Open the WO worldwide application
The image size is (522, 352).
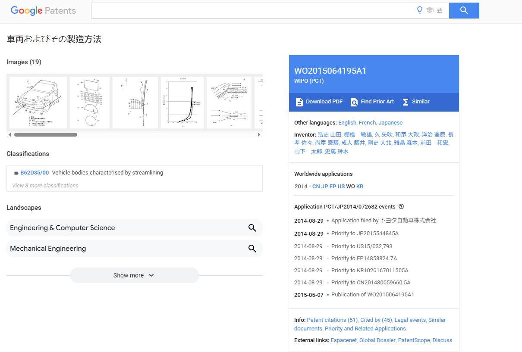[350, 187]
